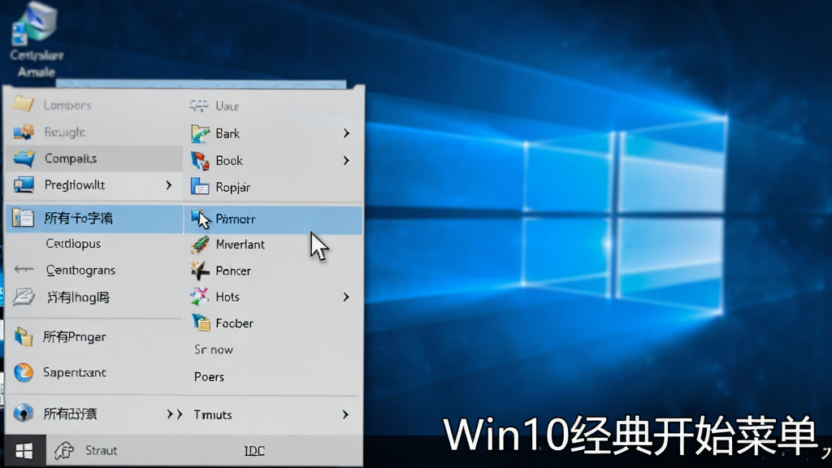Click the 所有Prnger item icon
The height and width of the screenshot is (468, 832).
pyautogui.click(x=24, y=337)
